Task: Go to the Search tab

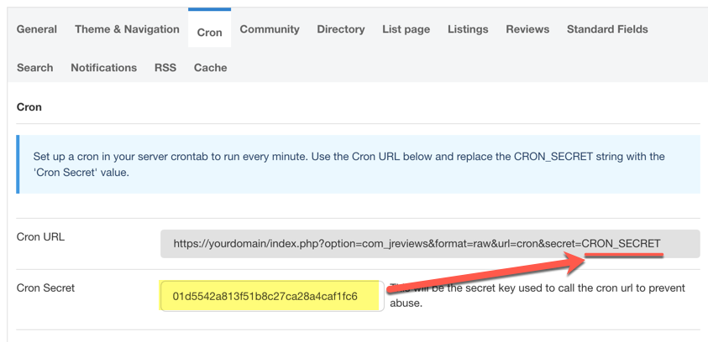Action: [x=35, y=68]
